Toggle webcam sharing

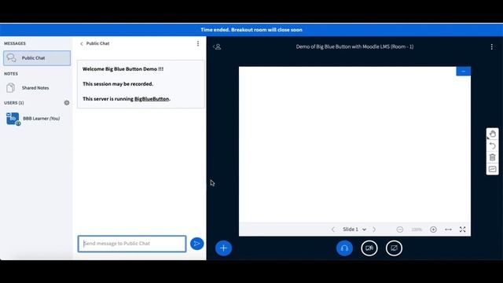(x=369, y=248)
